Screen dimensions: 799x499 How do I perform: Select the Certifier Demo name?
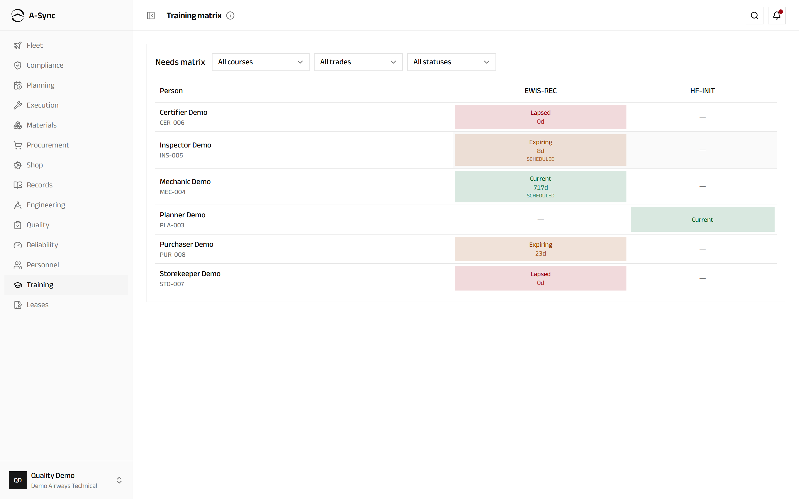coord(184,113)
